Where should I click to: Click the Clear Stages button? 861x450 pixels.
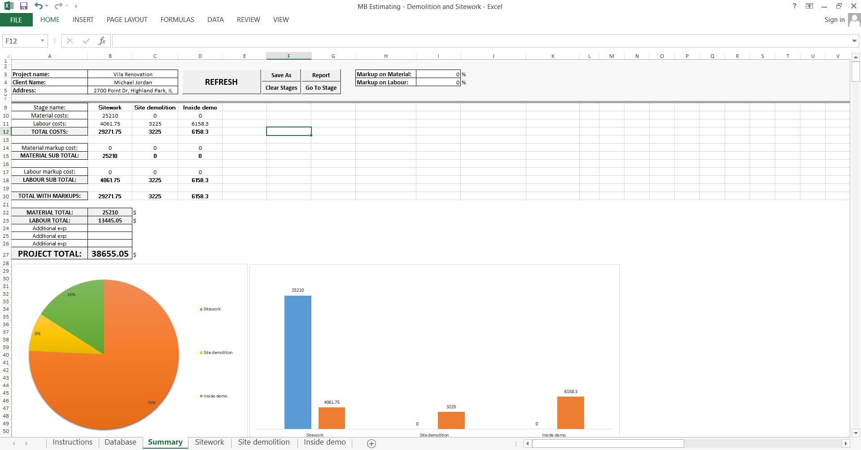point(281,87)
